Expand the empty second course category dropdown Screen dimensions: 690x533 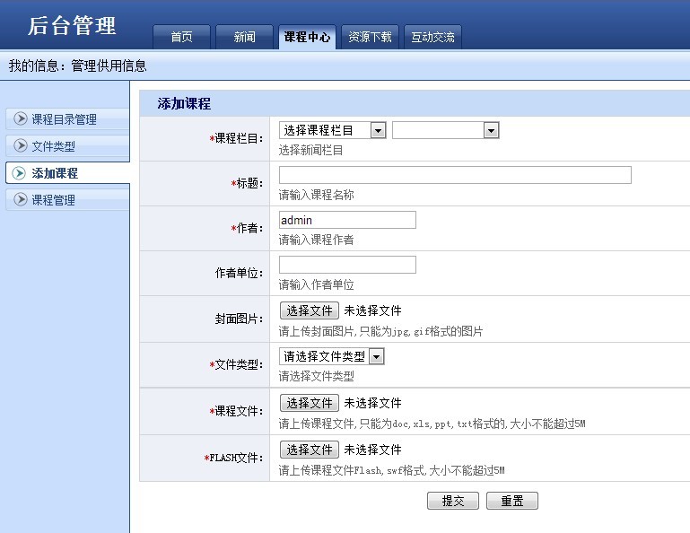(445, 130)
